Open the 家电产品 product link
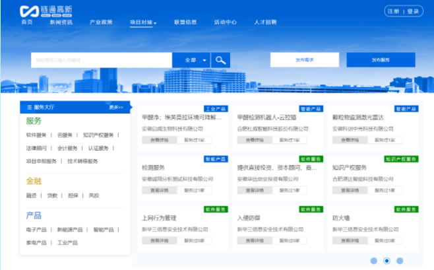Viewport: 434px width, 270px height. tap(36, 242)
